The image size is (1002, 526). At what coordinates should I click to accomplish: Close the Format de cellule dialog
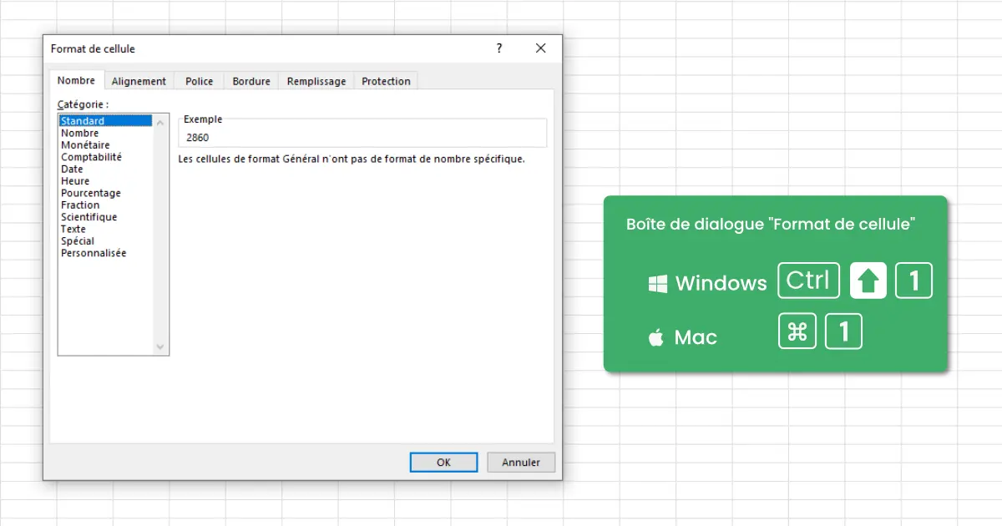(x=540, y=48)
